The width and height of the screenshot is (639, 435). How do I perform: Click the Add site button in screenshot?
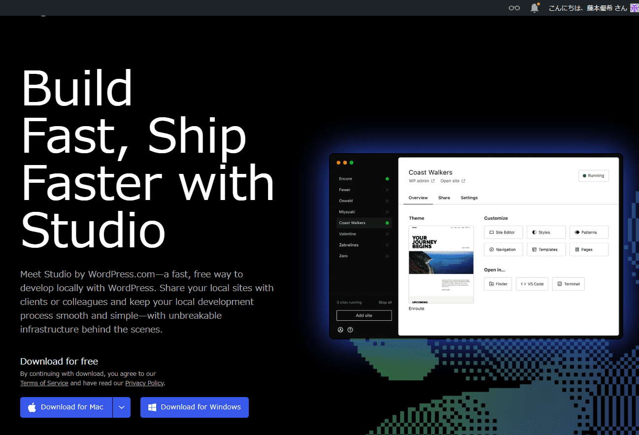364,315
